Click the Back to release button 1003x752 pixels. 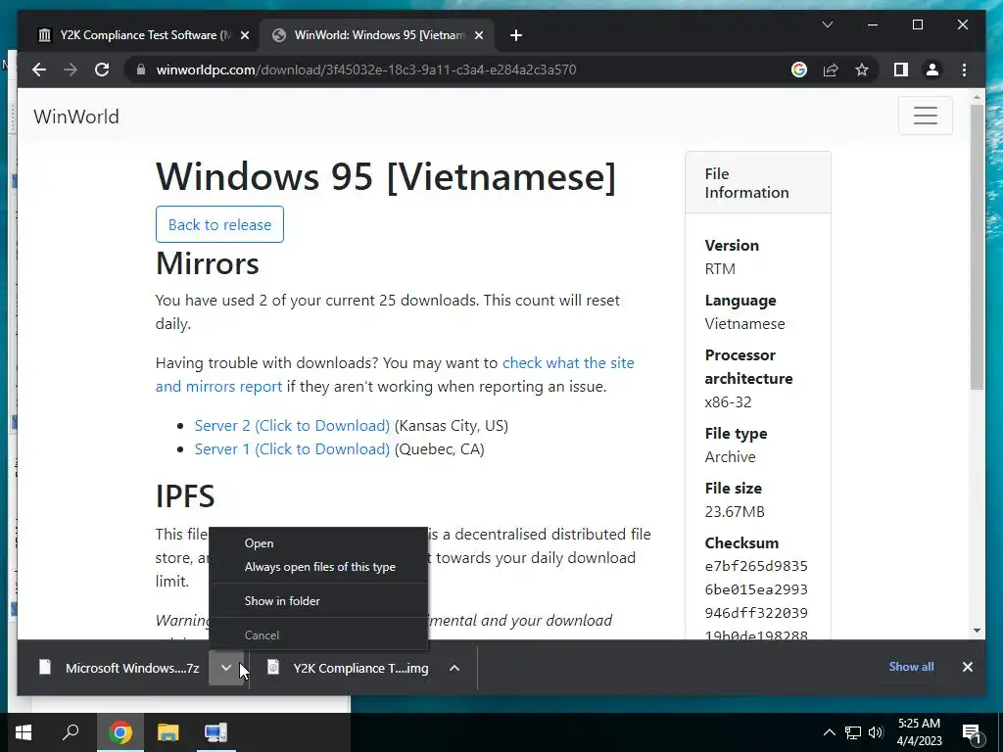(219, 224)
